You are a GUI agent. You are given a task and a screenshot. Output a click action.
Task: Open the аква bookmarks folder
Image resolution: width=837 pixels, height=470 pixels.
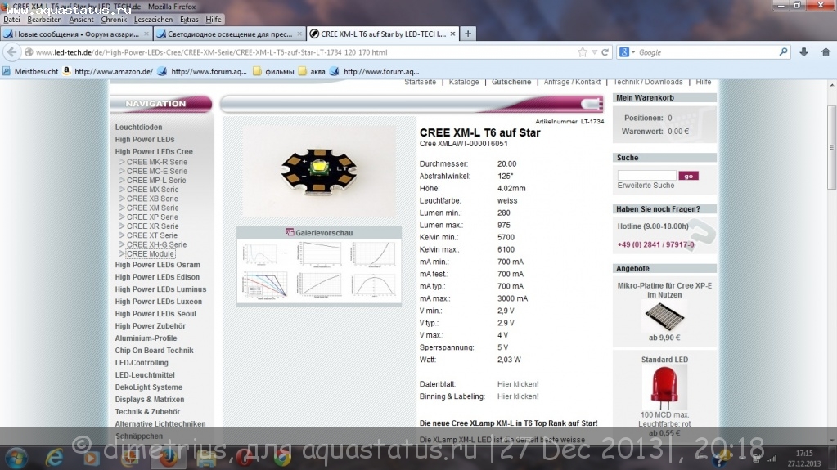(312, 71)
